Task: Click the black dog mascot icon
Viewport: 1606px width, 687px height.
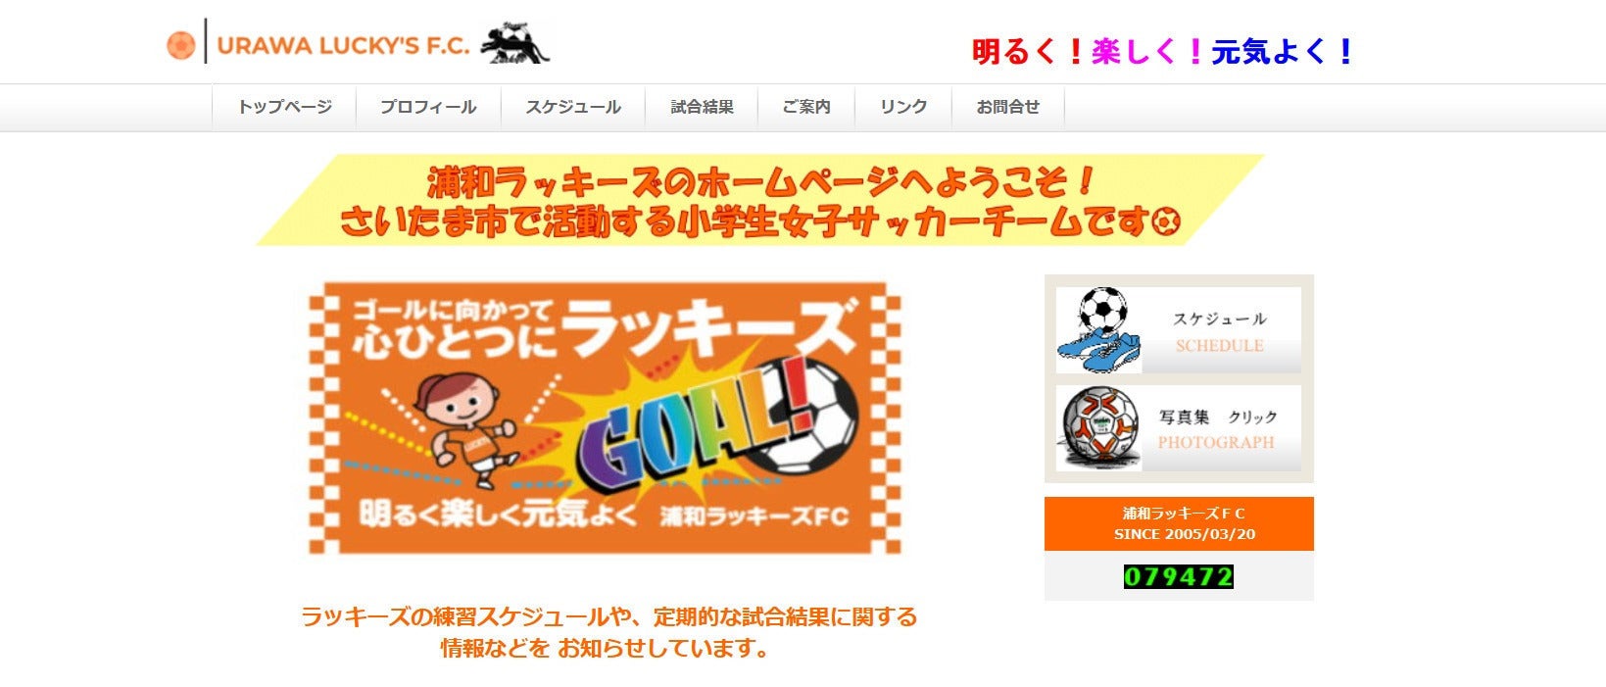Action: [514, 43]
